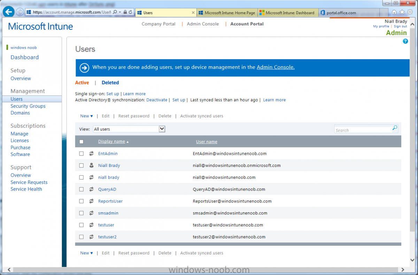
Task: Click the horizontal scrollbar right arrow
Action: pos(403,269)
